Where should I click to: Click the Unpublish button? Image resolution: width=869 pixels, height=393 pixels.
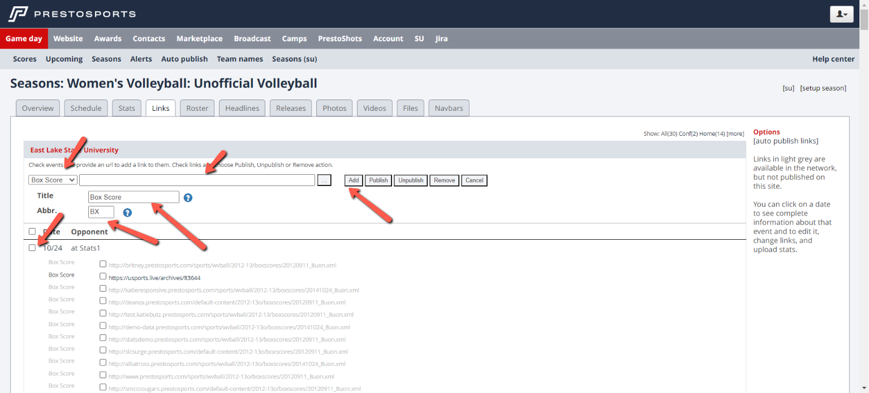411,180
